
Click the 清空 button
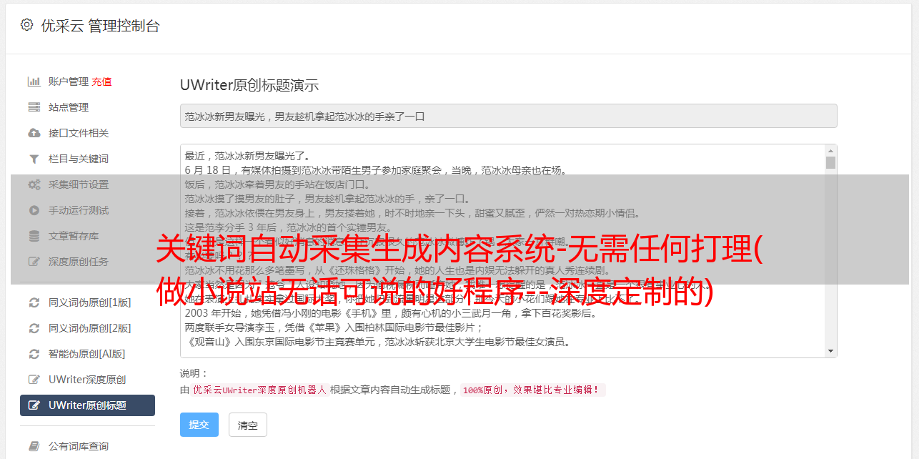point(247,425)
